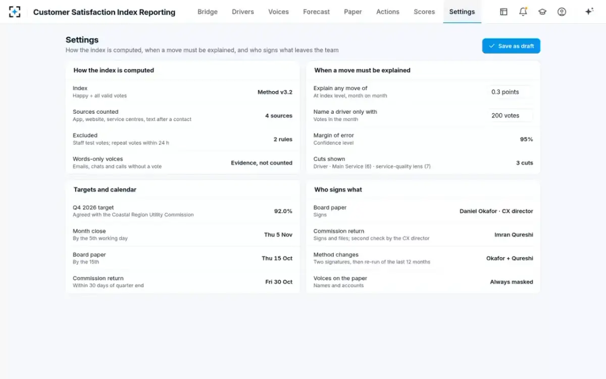Click the Who signs what heading
Screen dimensions: 606x379
338,189
